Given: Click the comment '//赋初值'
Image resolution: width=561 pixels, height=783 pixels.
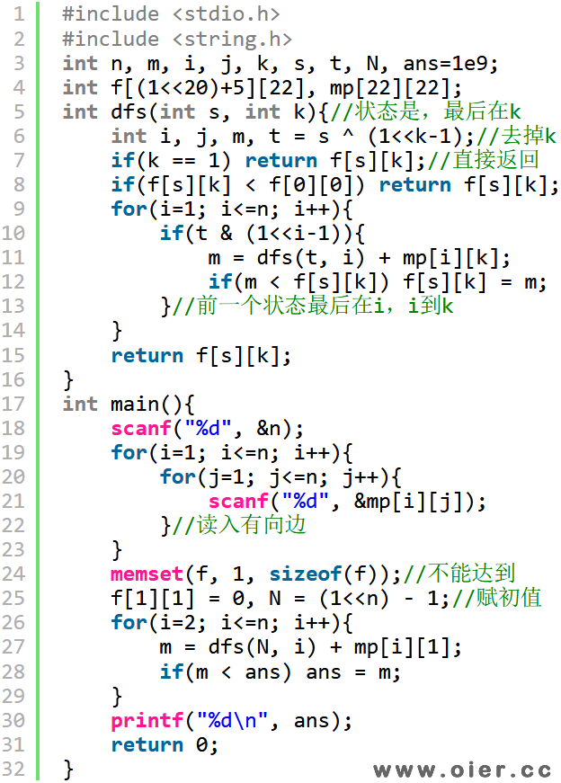Looking at the screenshot, I should tap(497, 598).
